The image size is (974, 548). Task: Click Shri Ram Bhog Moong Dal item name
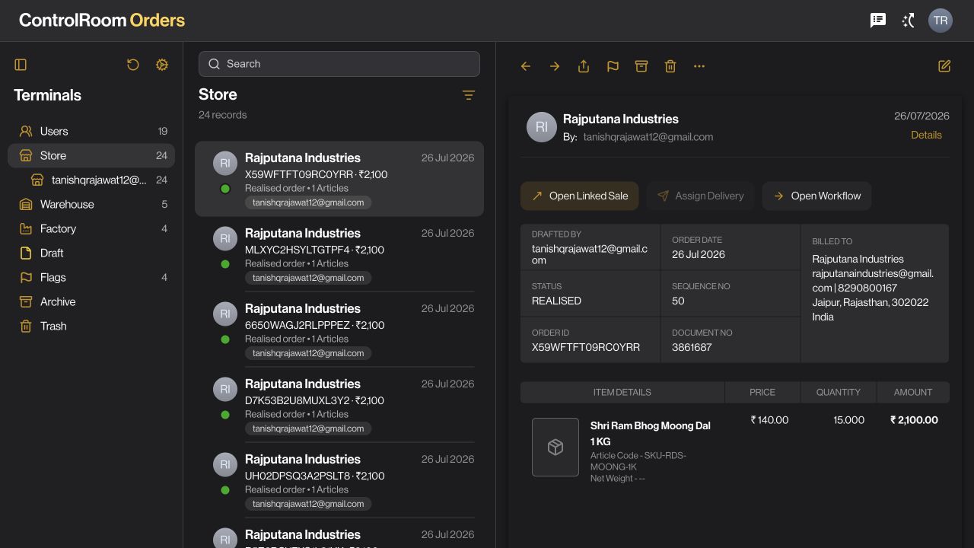pos(651,433)
